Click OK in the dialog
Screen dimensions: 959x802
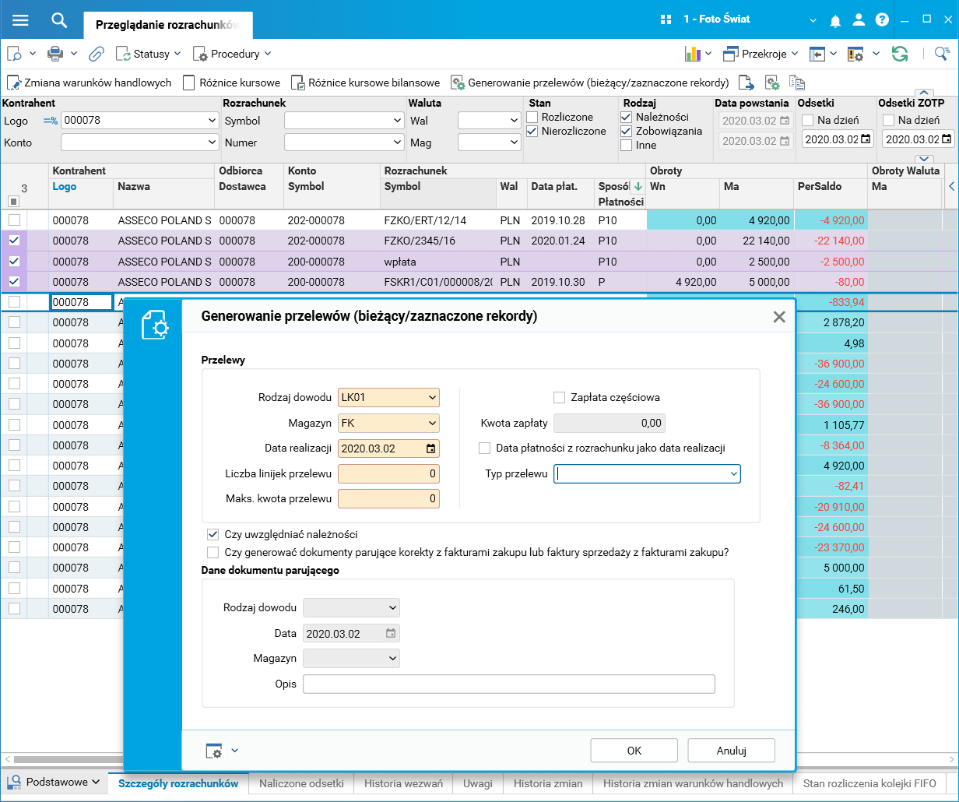coord(634,751)
